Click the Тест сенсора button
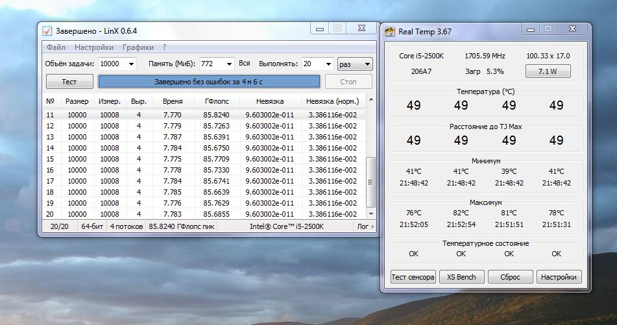This screenshot has height=325, width=617. click(413, 277)
